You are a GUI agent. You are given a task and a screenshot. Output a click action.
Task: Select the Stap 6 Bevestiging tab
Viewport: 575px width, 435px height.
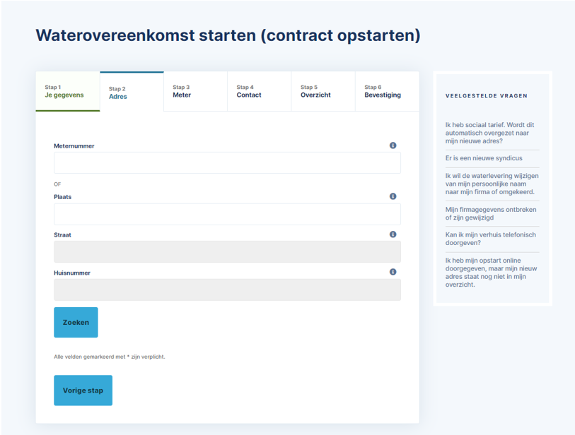pos(388,92)
